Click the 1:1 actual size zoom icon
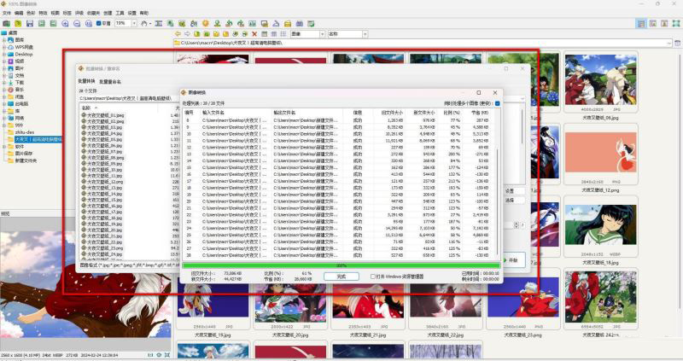This screenshot has height=361, width=683. 89,24
